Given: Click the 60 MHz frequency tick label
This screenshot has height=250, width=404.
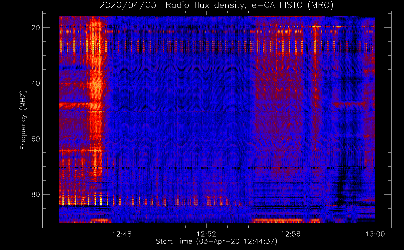Looking at the screenshot, I should (x=36, y=139).
